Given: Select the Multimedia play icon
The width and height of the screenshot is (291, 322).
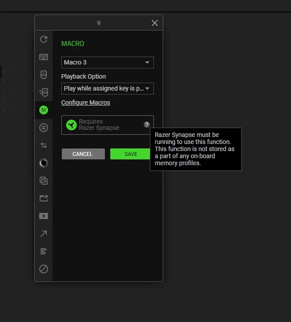Looking at the screenshot, I should click(44, 216).
